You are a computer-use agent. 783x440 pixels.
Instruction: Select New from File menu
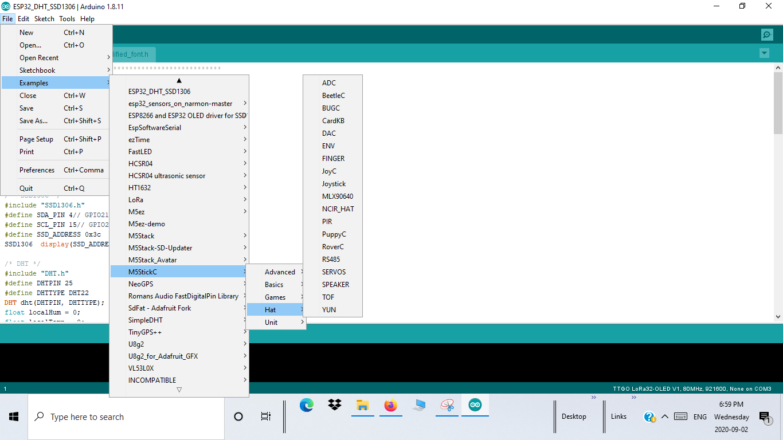56,33
